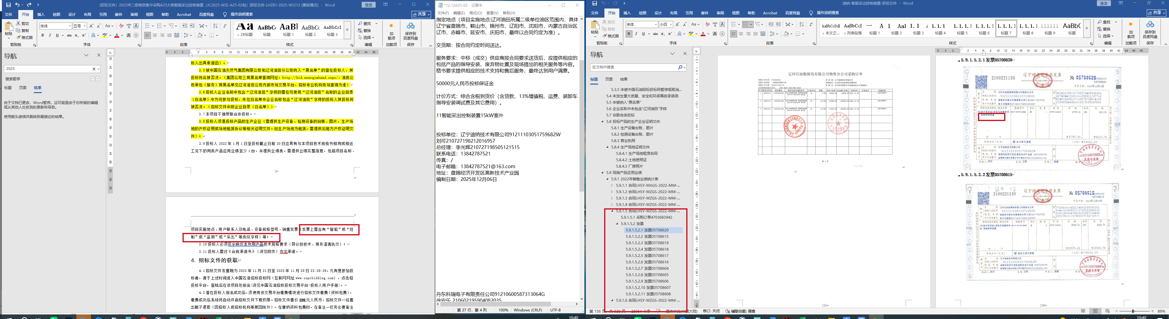1169x319 pixels.
Task: Toggle italic in 投标文件 Word
Action: (636, 34)
